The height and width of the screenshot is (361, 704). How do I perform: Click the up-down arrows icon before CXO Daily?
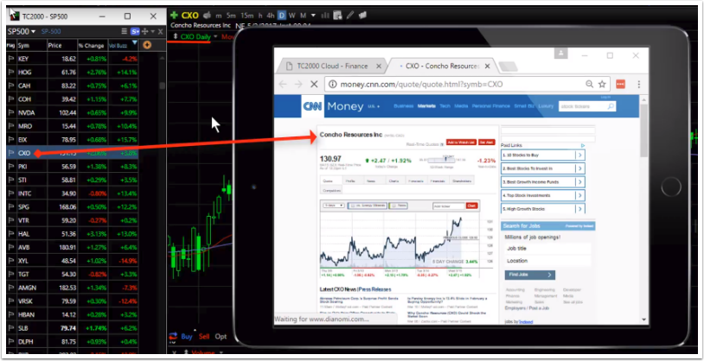[x=176, y=36]
